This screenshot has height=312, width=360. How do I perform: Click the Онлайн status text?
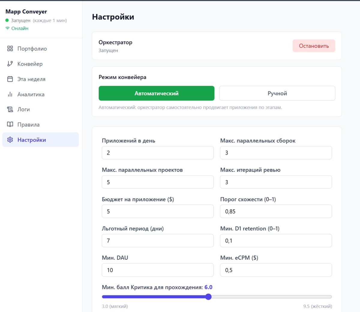coord(20,28)
